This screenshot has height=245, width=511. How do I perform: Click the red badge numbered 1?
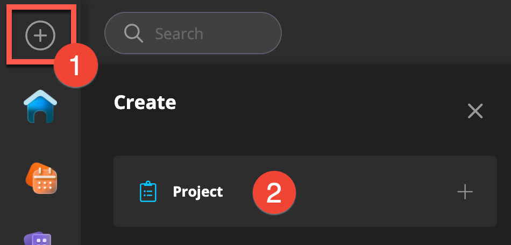pos(75,66)
